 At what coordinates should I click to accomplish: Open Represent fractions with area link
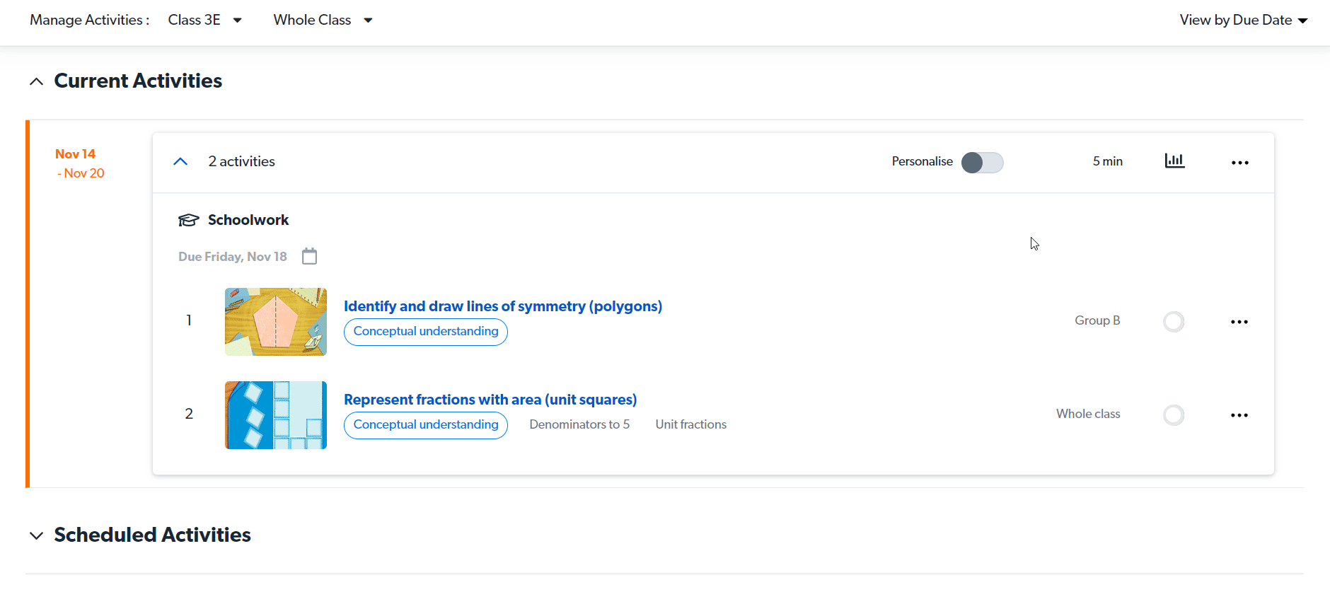click(x=490, y=400)
